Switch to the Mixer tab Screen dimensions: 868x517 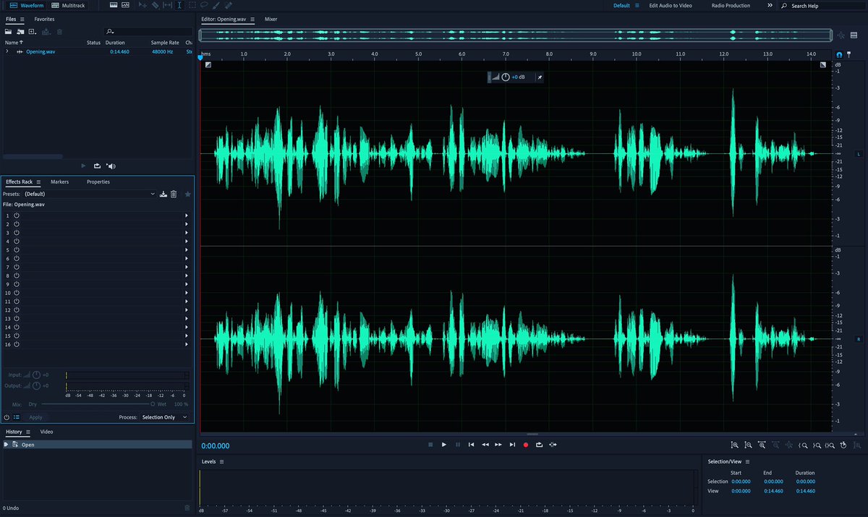[x=271, y=20]
